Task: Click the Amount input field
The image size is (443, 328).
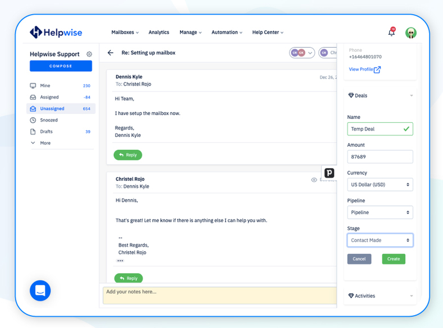Action: point(380,156)
